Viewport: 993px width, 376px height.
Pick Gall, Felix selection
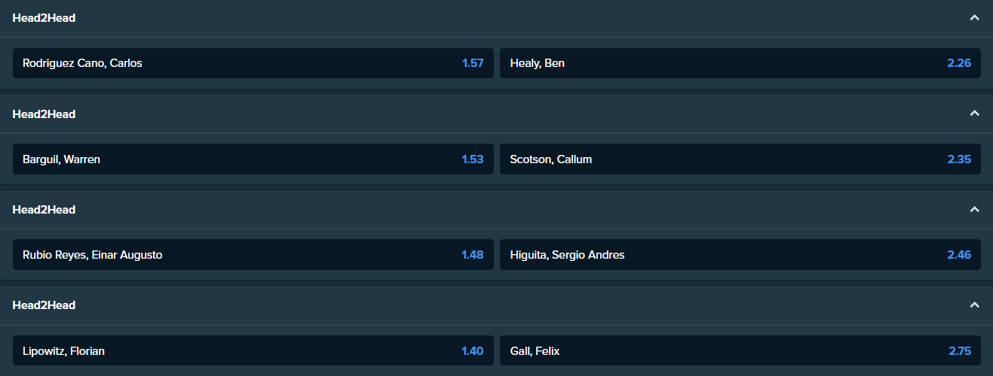click(740, 350)
